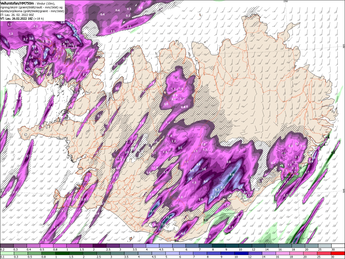Image resolution: width=345 pixels, height=259 pixels.
Task: Click the 9.6 precipitation value on the map
Action: 232,175
